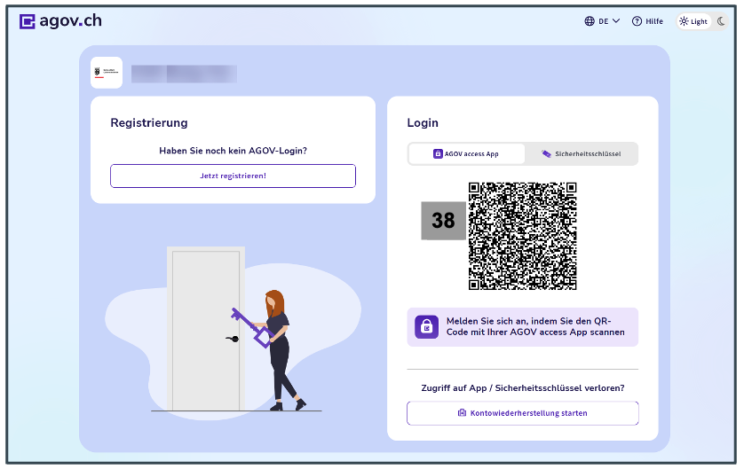Click the account recovery kit icon
This screenshot has height=469, width=744.
coord(462,412)
